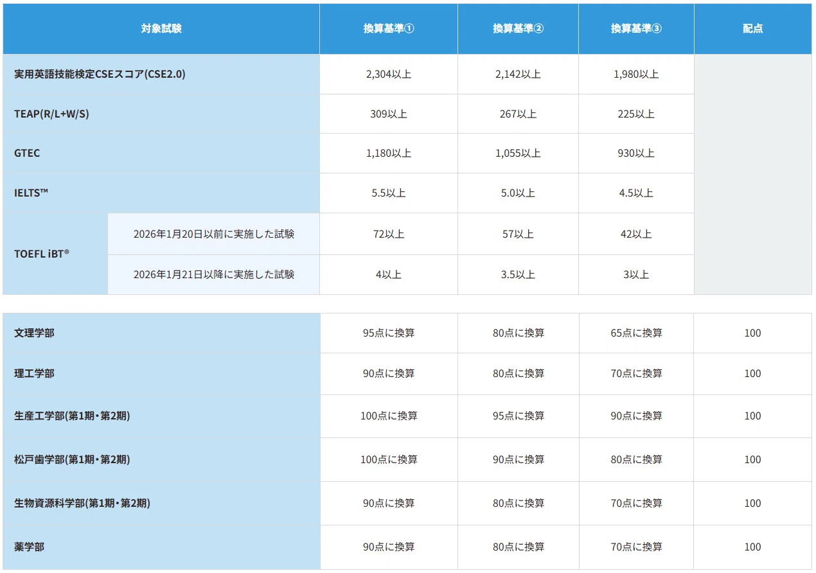Viewport: 816px width, 573px height.
Task: Click the 95点に換算 cell for 生産工学部
Action: 518,416
